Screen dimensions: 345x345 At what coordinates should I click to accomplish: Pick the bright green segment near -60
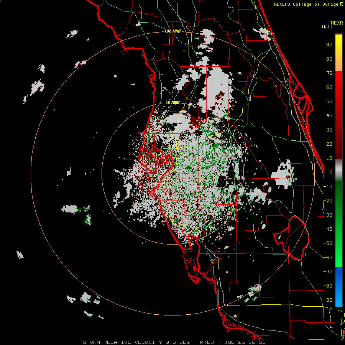click(x=338, y=258)
